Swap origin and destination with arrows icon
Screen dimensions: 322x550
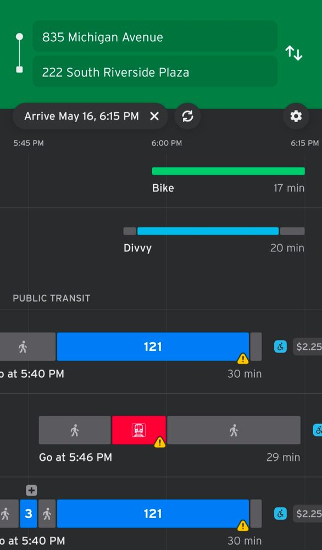293,53
